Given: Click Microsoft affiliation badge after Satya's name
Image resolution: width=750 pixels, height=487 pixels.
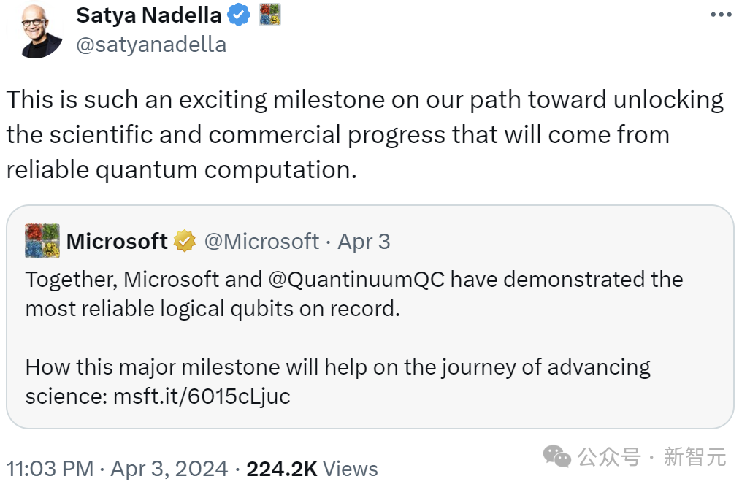Looking at the screenshot, I should [x=269, y=14].
